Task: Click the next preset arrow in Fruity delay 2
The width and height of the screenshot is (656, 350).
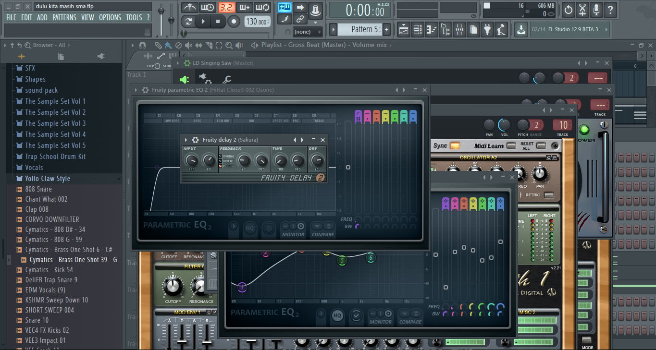Action: (x=302, y=140)
